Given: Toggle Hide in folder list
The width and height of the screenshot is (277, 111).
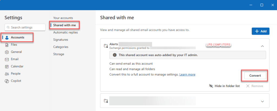Looking at the screenshot, I should (224, 86).
